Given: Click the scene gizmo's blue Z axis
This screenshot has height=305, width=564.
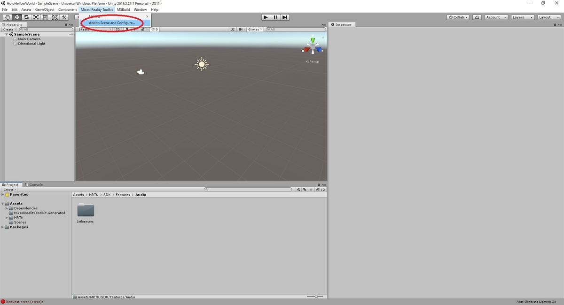Looking at the screenshot, I should (x=319, y=50).
